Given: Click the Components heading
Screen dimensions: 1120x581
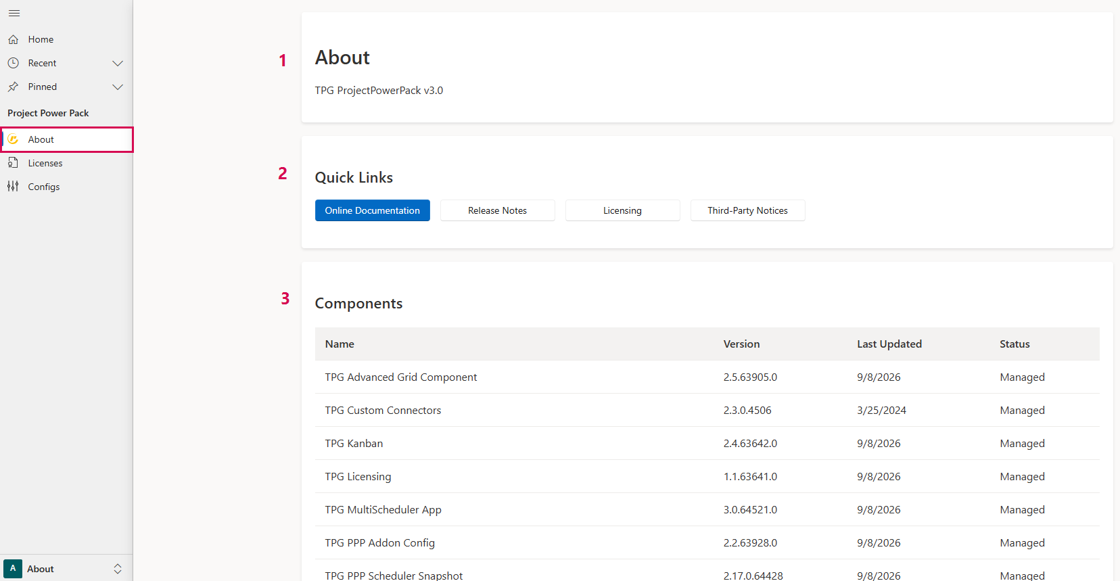Looking at the screenshot, I should (x=358, y=304).
